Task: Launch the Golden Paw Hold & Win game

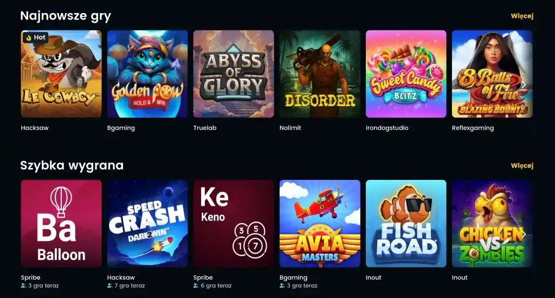Action: (147, 74)
